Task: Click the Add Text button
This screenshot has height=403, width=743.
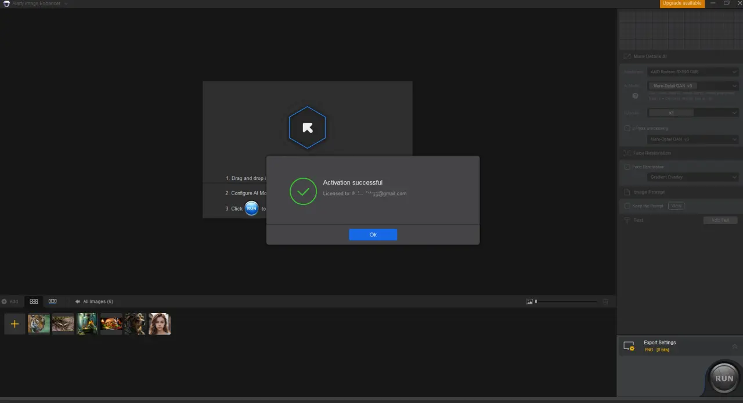Action: (x=720, y=220)
